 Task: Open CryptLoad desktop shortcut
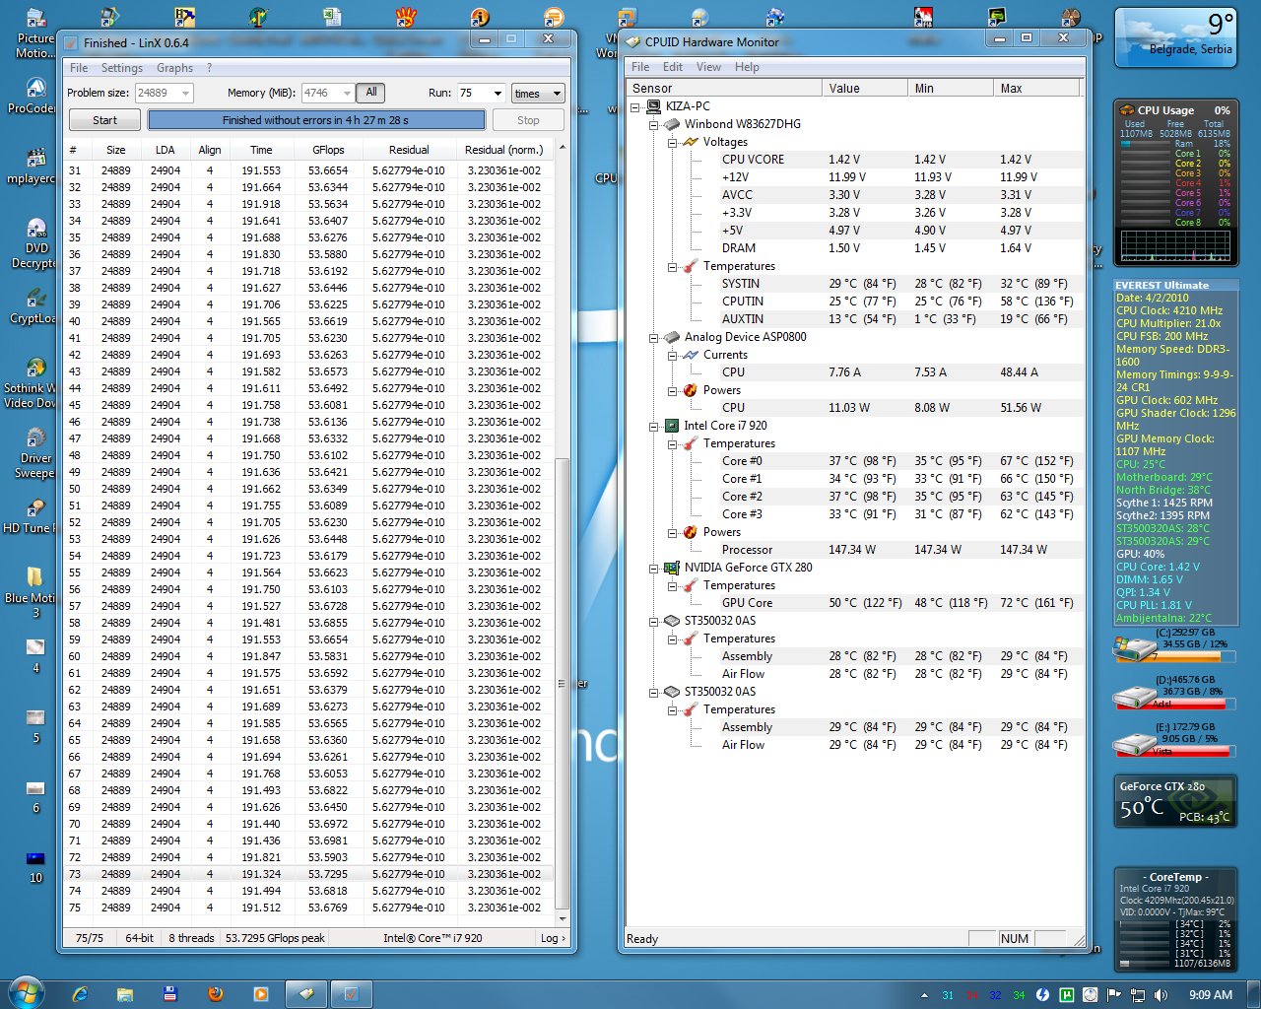click(x=35, y=305)
